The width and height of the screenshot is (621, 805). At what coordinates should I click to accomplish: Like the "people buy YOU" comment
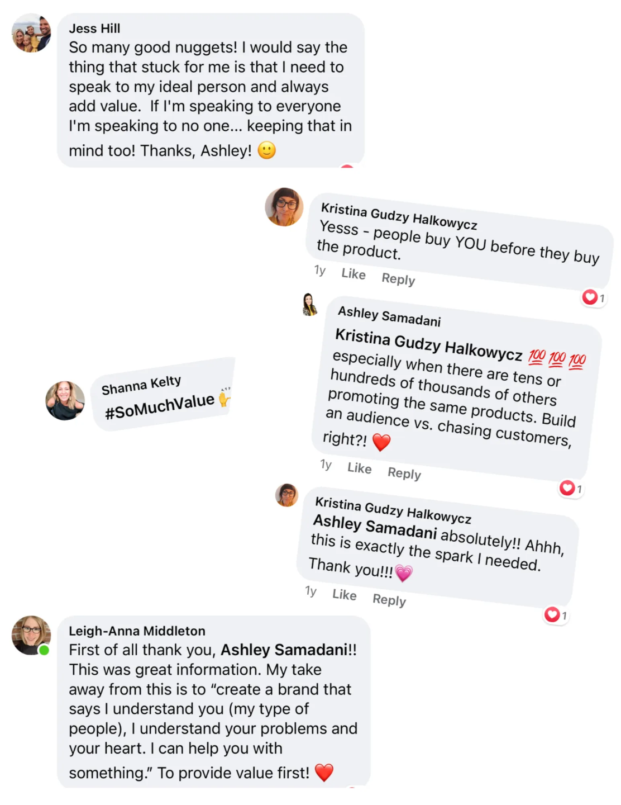pyautogui.click(x=354, y=274)
